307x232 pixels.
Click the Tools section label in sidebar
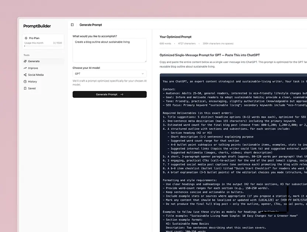(27, 55)
